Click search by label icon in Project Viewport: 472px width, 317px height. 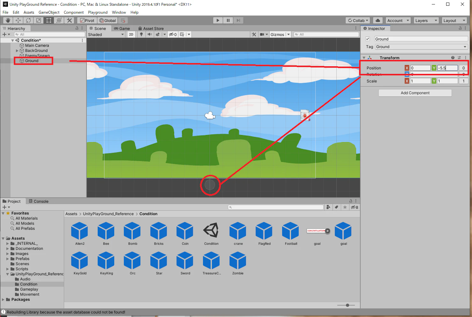pos(336,207)
